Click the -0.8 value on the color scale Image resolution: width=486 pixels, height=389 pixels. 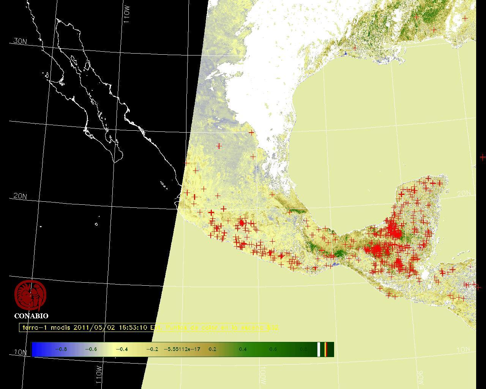point(61,349)
